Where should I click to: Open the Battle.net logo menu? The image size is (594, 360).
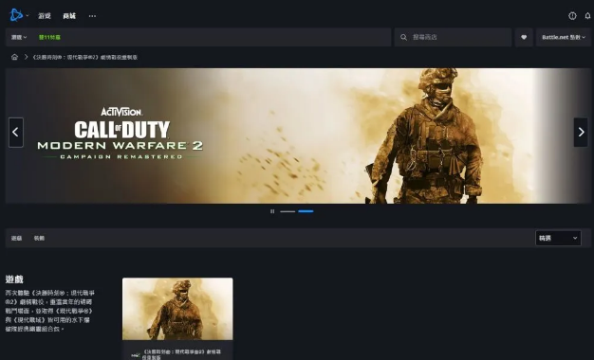point(18,15)
